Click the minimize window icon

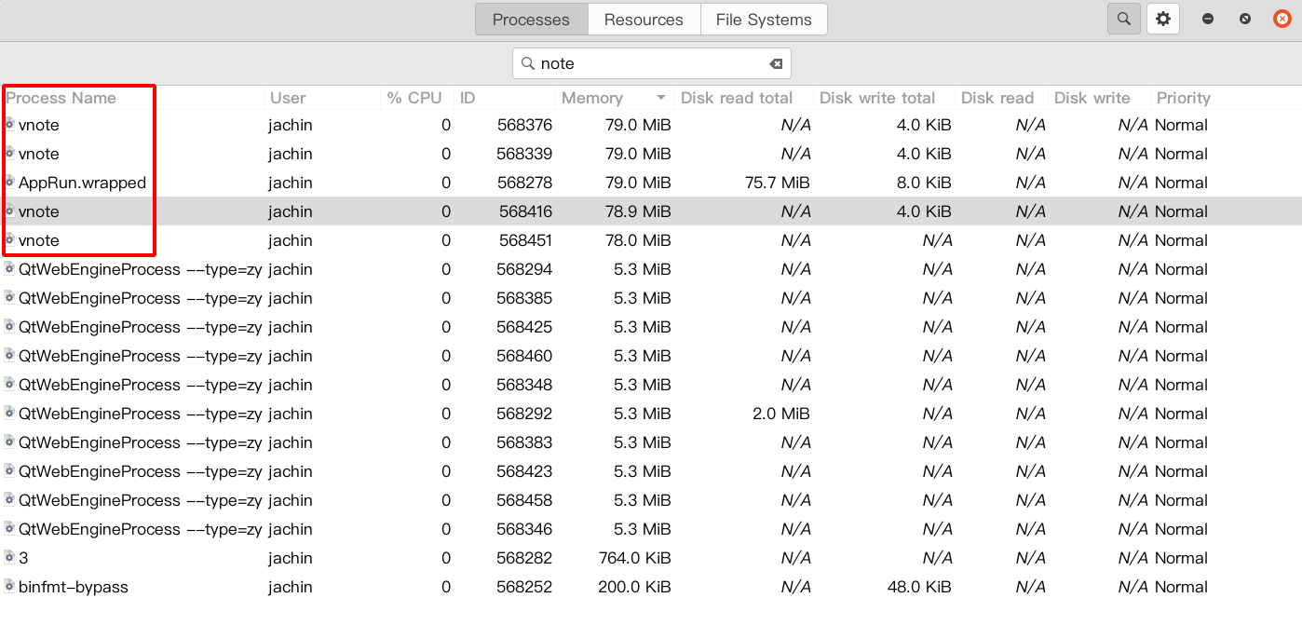pyautogui.click(x=1206, y=18)
